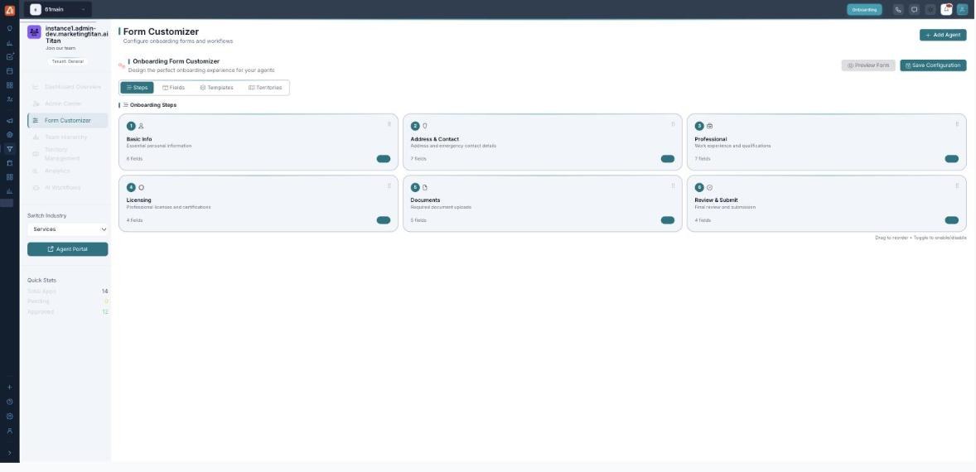Open the settings gear icon in the left rail

[x=9, y=417]
